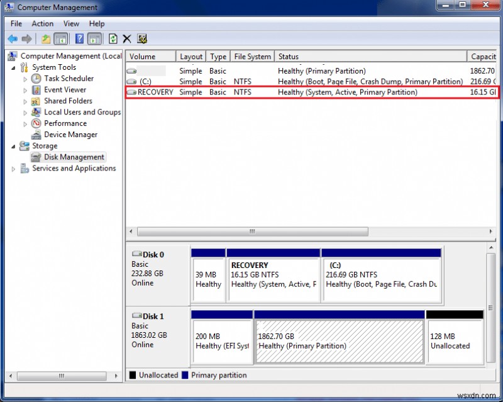Collapse the Storage tree node
Screen dimensions: 503x402
click(x=13, y=145)
